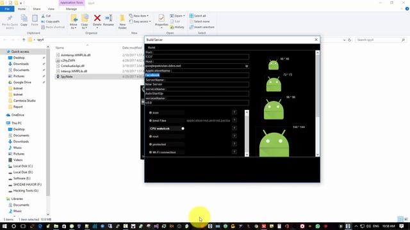Click the red Delete X icon
Screen dimensions: 410x230
click(97, 18)
